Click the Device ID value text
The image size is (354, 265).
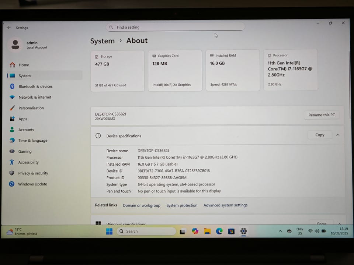[174, 171]
